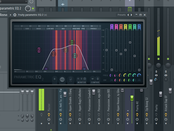Click the pink band 2 BW knob
This screenshot has height=131, width=174.
pyautogui.click(x=116, y=80)
